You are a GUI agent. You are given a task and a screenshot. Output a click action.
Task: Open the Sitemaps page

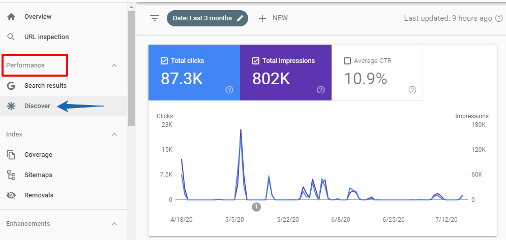pyautogui.click(x=38, y=175)
